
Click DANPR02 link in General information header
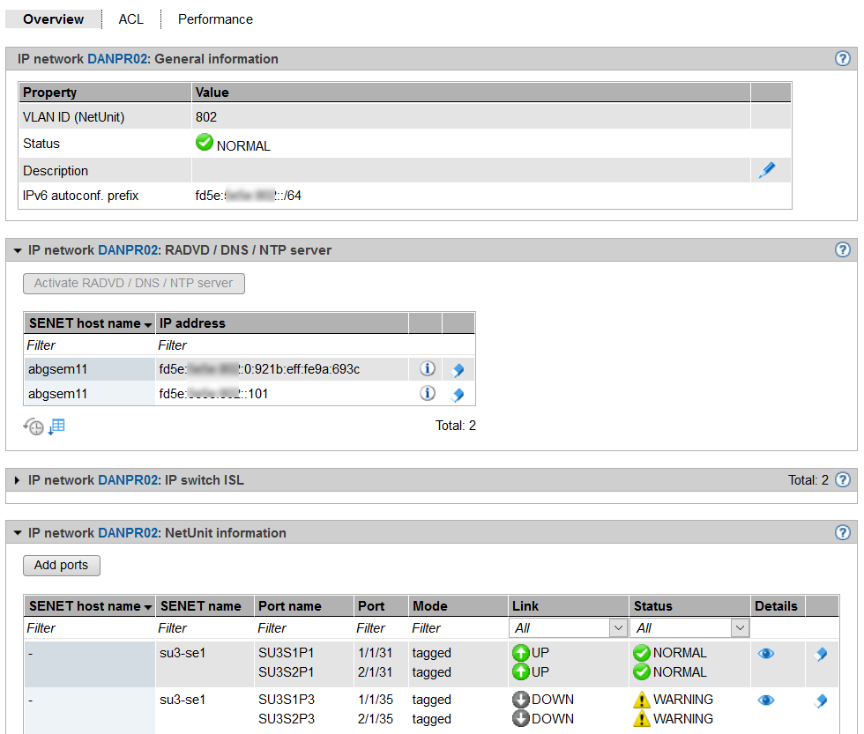point(117,59)
